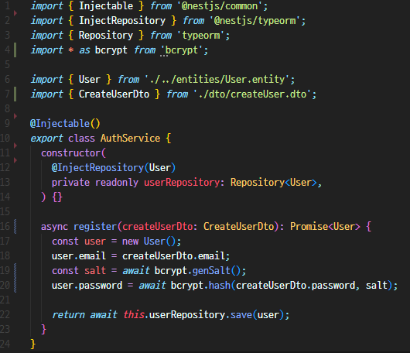
Task: Click the 'AuthService' class name
Action: (x=130, y=138)
